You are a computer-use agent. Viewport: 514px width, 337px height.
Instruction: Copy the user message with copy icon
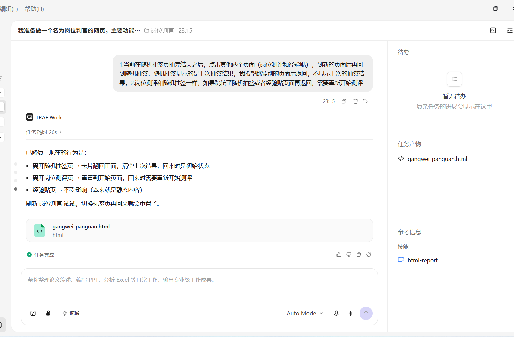coord(344,101)
